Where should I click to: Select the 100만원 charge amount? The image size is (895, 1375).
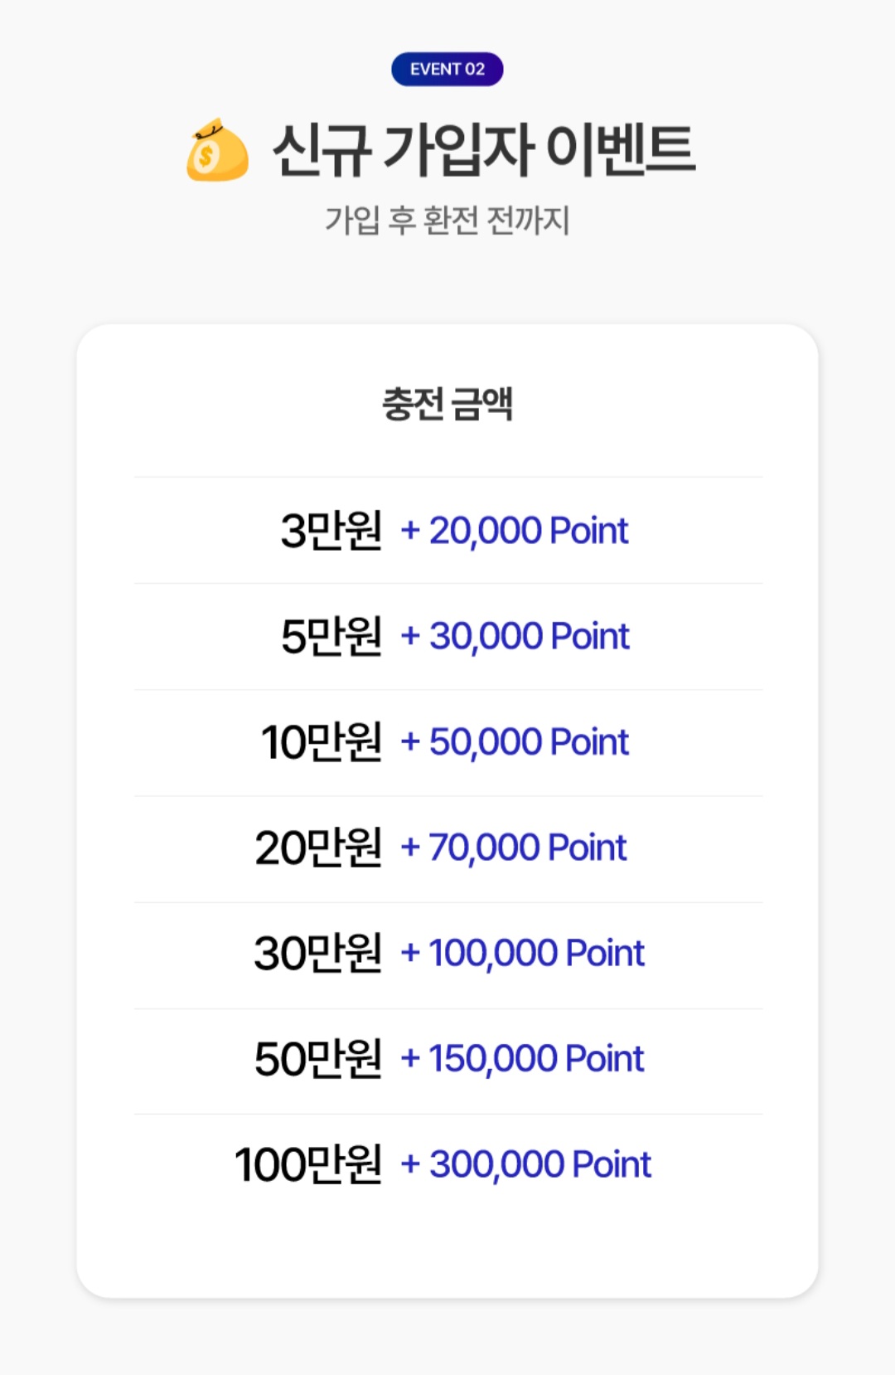309,1164
